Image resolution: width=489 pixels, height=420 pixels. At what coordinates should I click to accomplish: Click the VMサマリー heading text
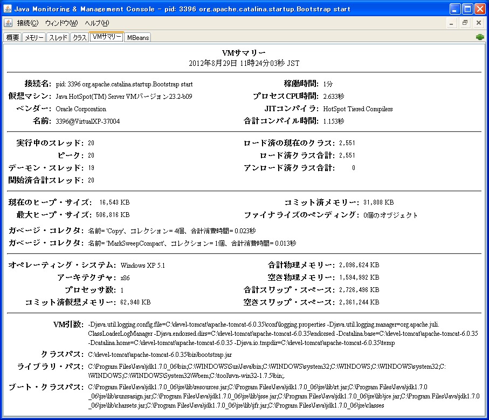(x=244, y=53)
